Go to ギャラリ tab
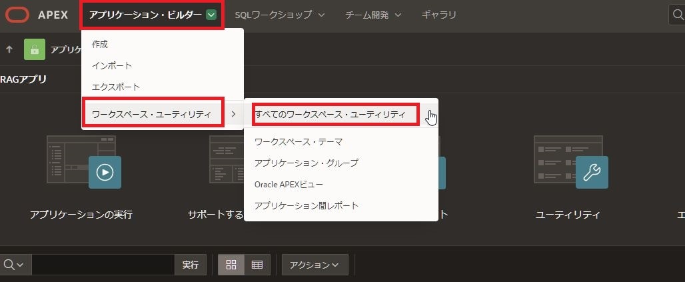Screen dimensions: 685x282 [x=438, y=15]
